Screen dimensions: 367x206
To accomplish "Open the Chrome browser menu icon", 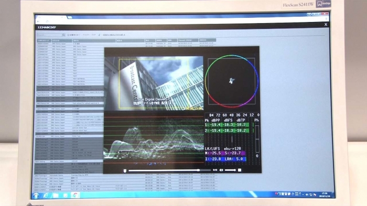I will pos(327,19).
